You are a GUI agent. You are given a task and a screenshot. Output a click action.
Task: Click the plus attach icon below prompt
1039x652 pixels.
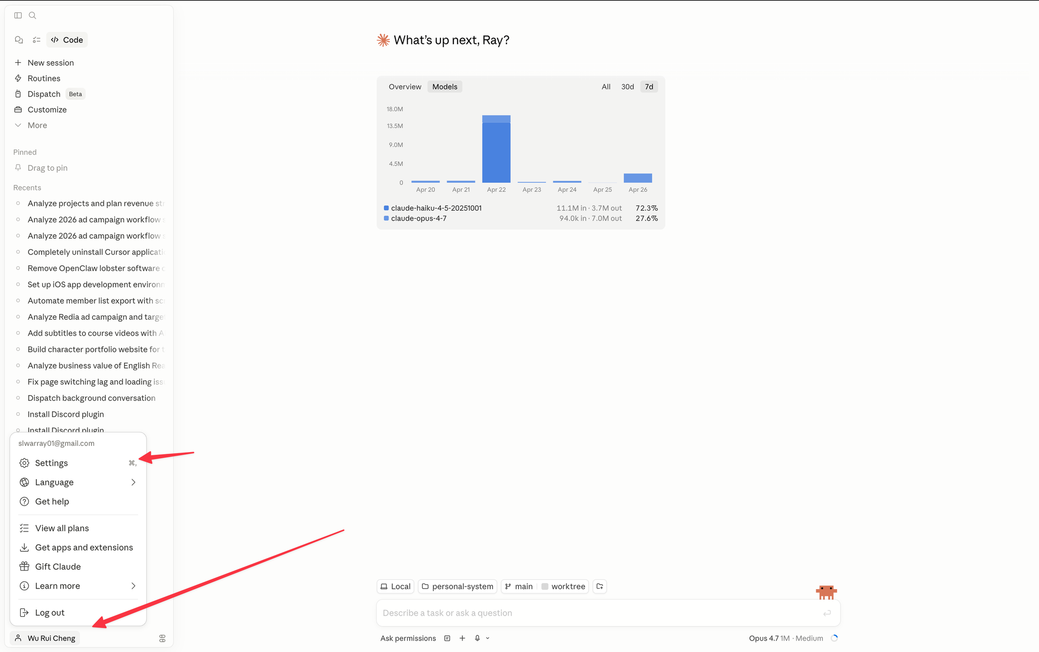pyautogui.click(x=462, y=639)
